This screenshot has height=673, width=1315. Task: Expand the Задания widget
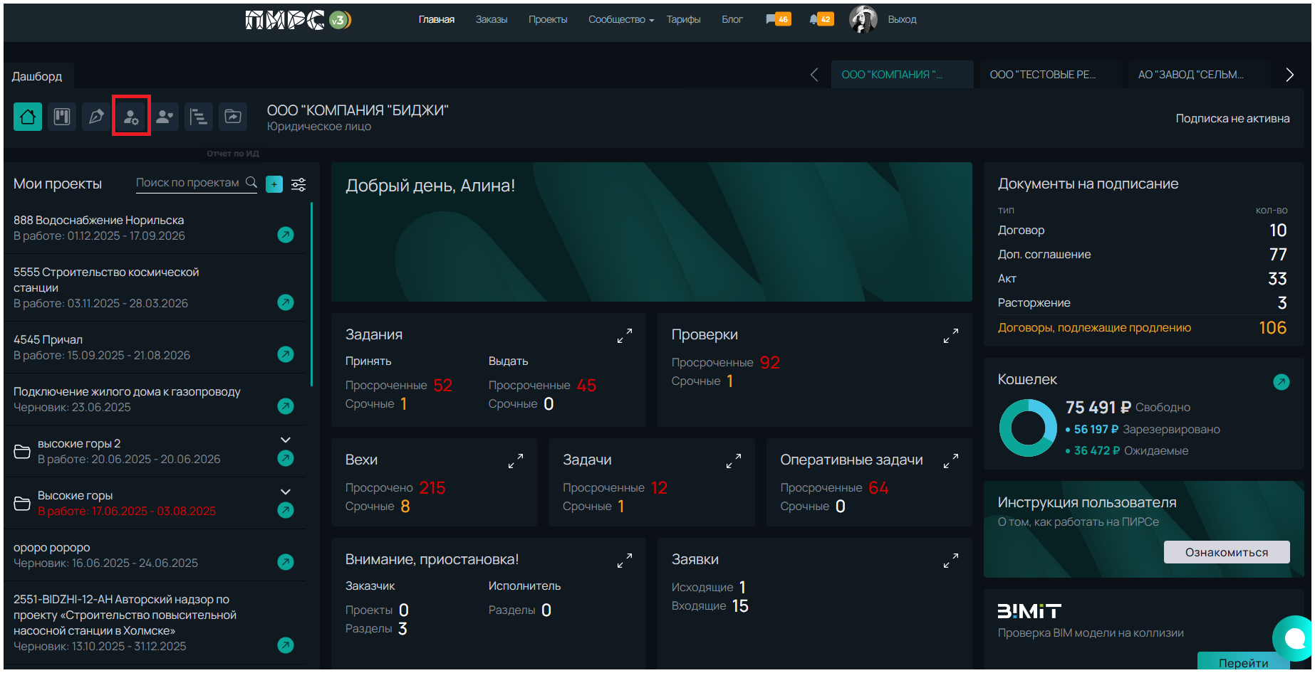[624, 336]
